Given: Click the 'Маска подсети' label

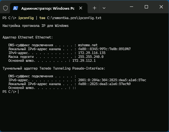Looking at the screenshot, I should click(x=21, y=57).
